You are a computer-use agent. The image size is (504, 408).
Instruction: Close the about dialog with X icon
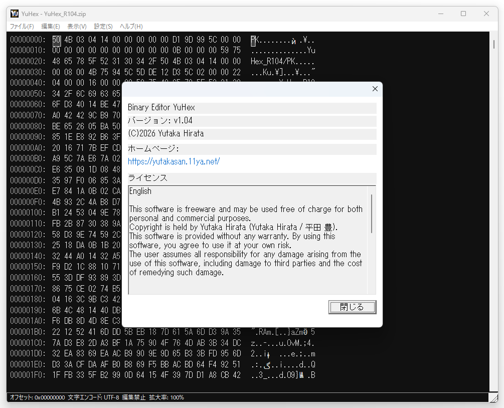pyautogui.click(x=375, y=89)
